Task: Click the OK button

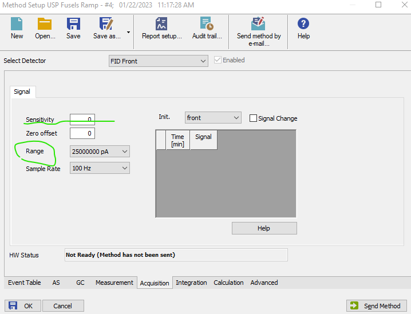Action: (x=23, y=306)
